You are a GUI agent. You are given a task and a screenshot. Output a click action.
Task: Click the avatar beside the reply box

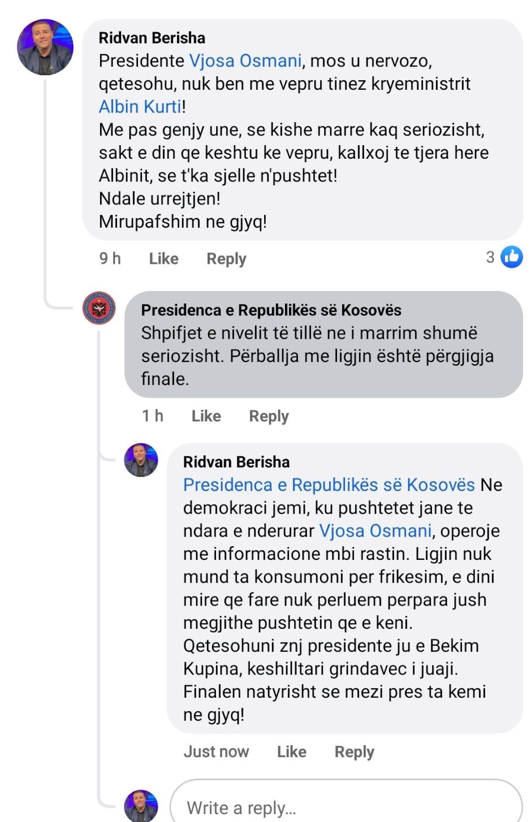tap(141, 806)
